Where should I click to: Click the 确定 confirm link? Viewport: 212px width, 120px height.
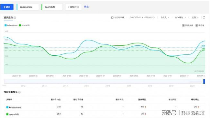(86, 7)
